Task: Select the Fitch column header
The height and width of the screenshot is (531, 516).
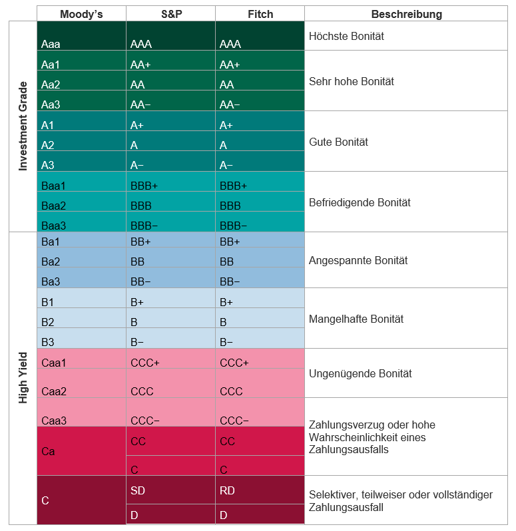Action: 260,14
